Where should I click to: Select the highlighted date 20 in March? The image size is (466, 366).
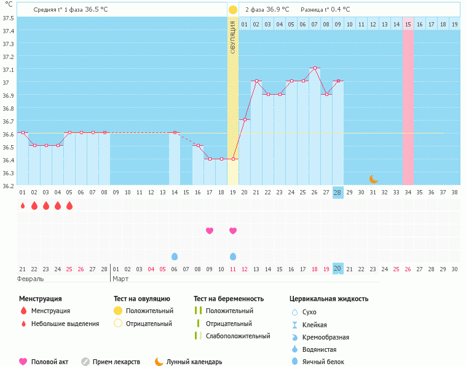point(338,269)
